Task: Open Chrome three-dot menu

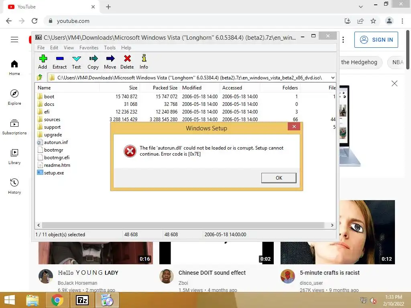Action: (x=402, y=21)
